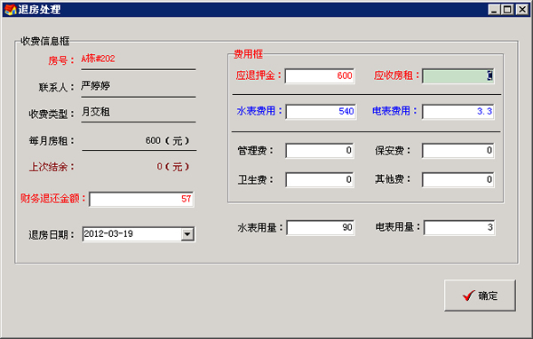Open the 退房日期 date dropdown arrow
This screenshot has height=339, width=533.
pyautogui.click(x=187, y=234)
